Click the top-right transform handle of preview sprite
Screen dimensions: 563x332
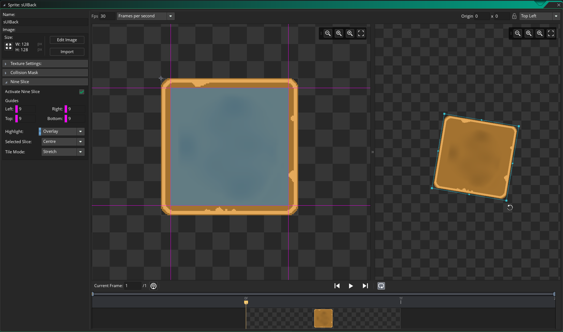(519, 126)
